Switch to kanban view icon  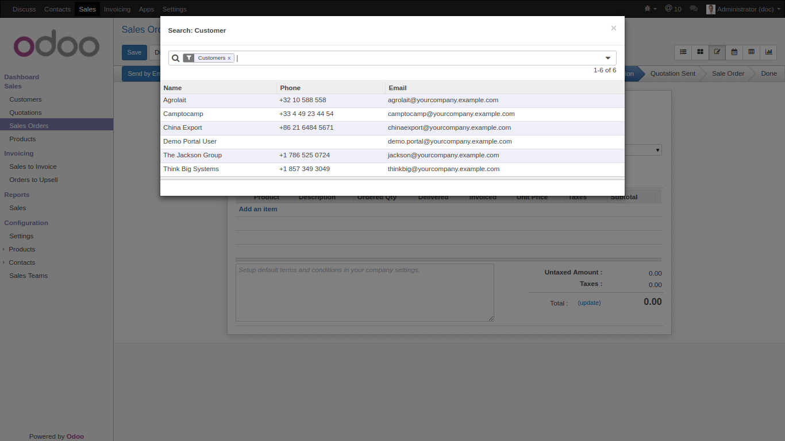[700, 52]
